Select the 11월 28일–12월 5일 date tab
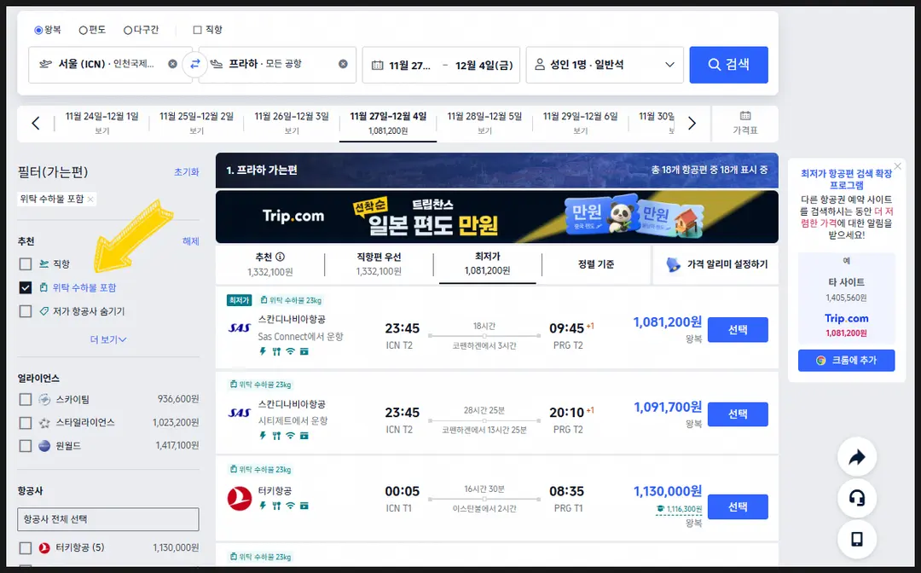The height and width of the screenshot is (573, 921). click(484, 124)
